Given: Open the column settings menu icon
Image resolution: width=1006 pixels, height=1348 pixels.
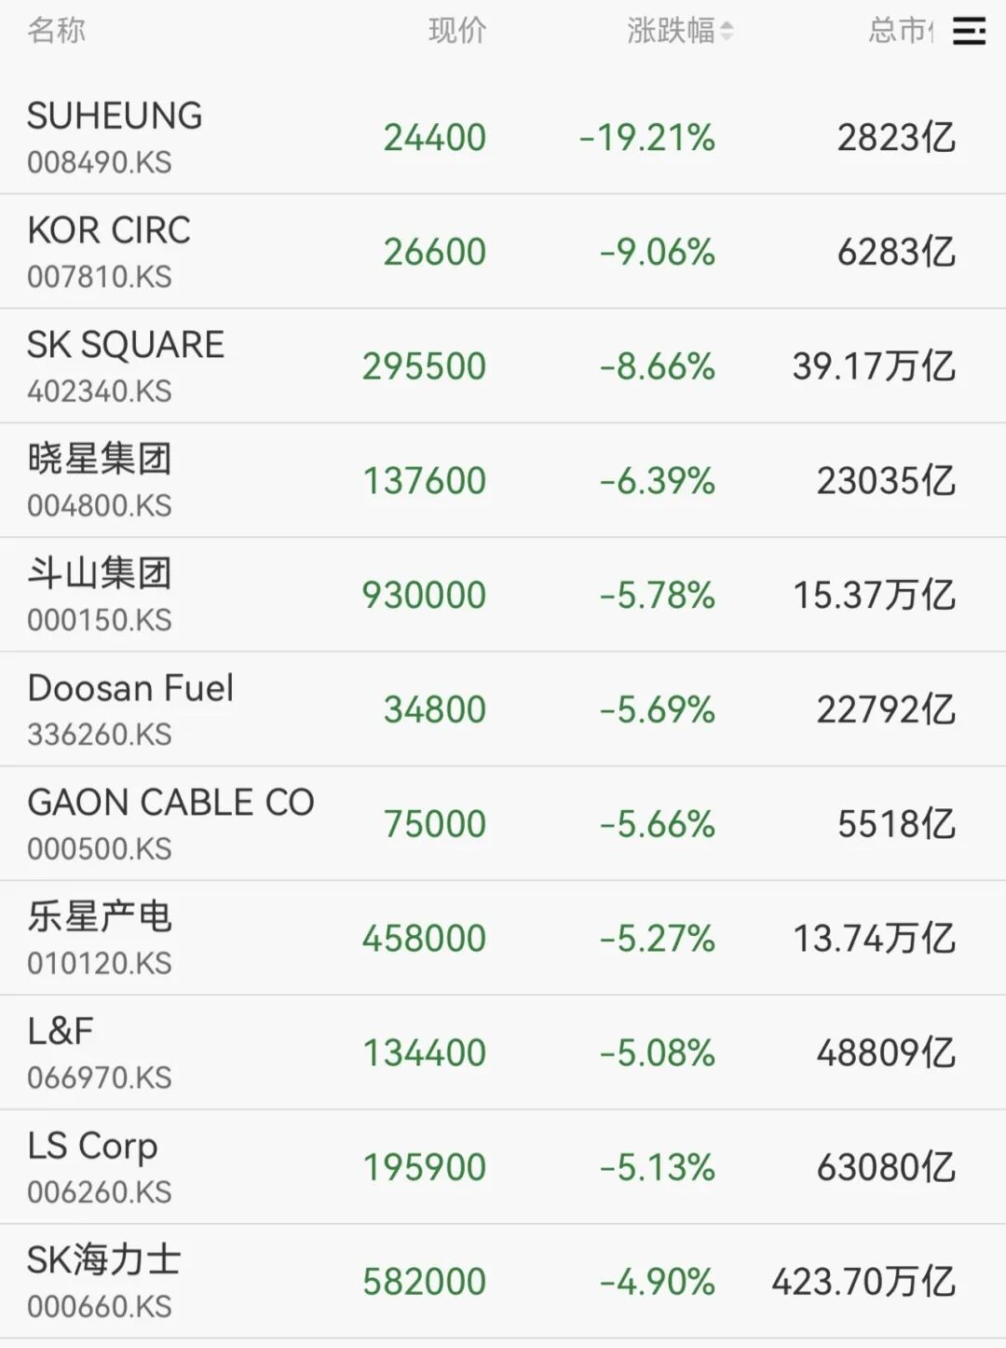Looking at the screenshot, I should point(969,32).
